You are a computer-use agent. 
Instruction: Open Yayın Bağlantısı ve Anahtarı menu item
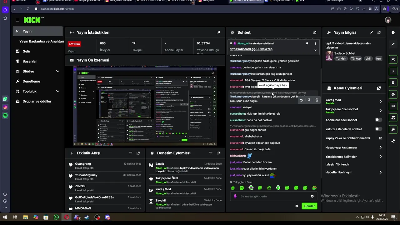(x=42, y=41)
